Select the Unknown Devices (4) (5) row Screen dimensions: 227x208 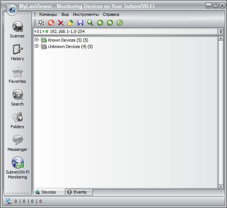[70, 47]
